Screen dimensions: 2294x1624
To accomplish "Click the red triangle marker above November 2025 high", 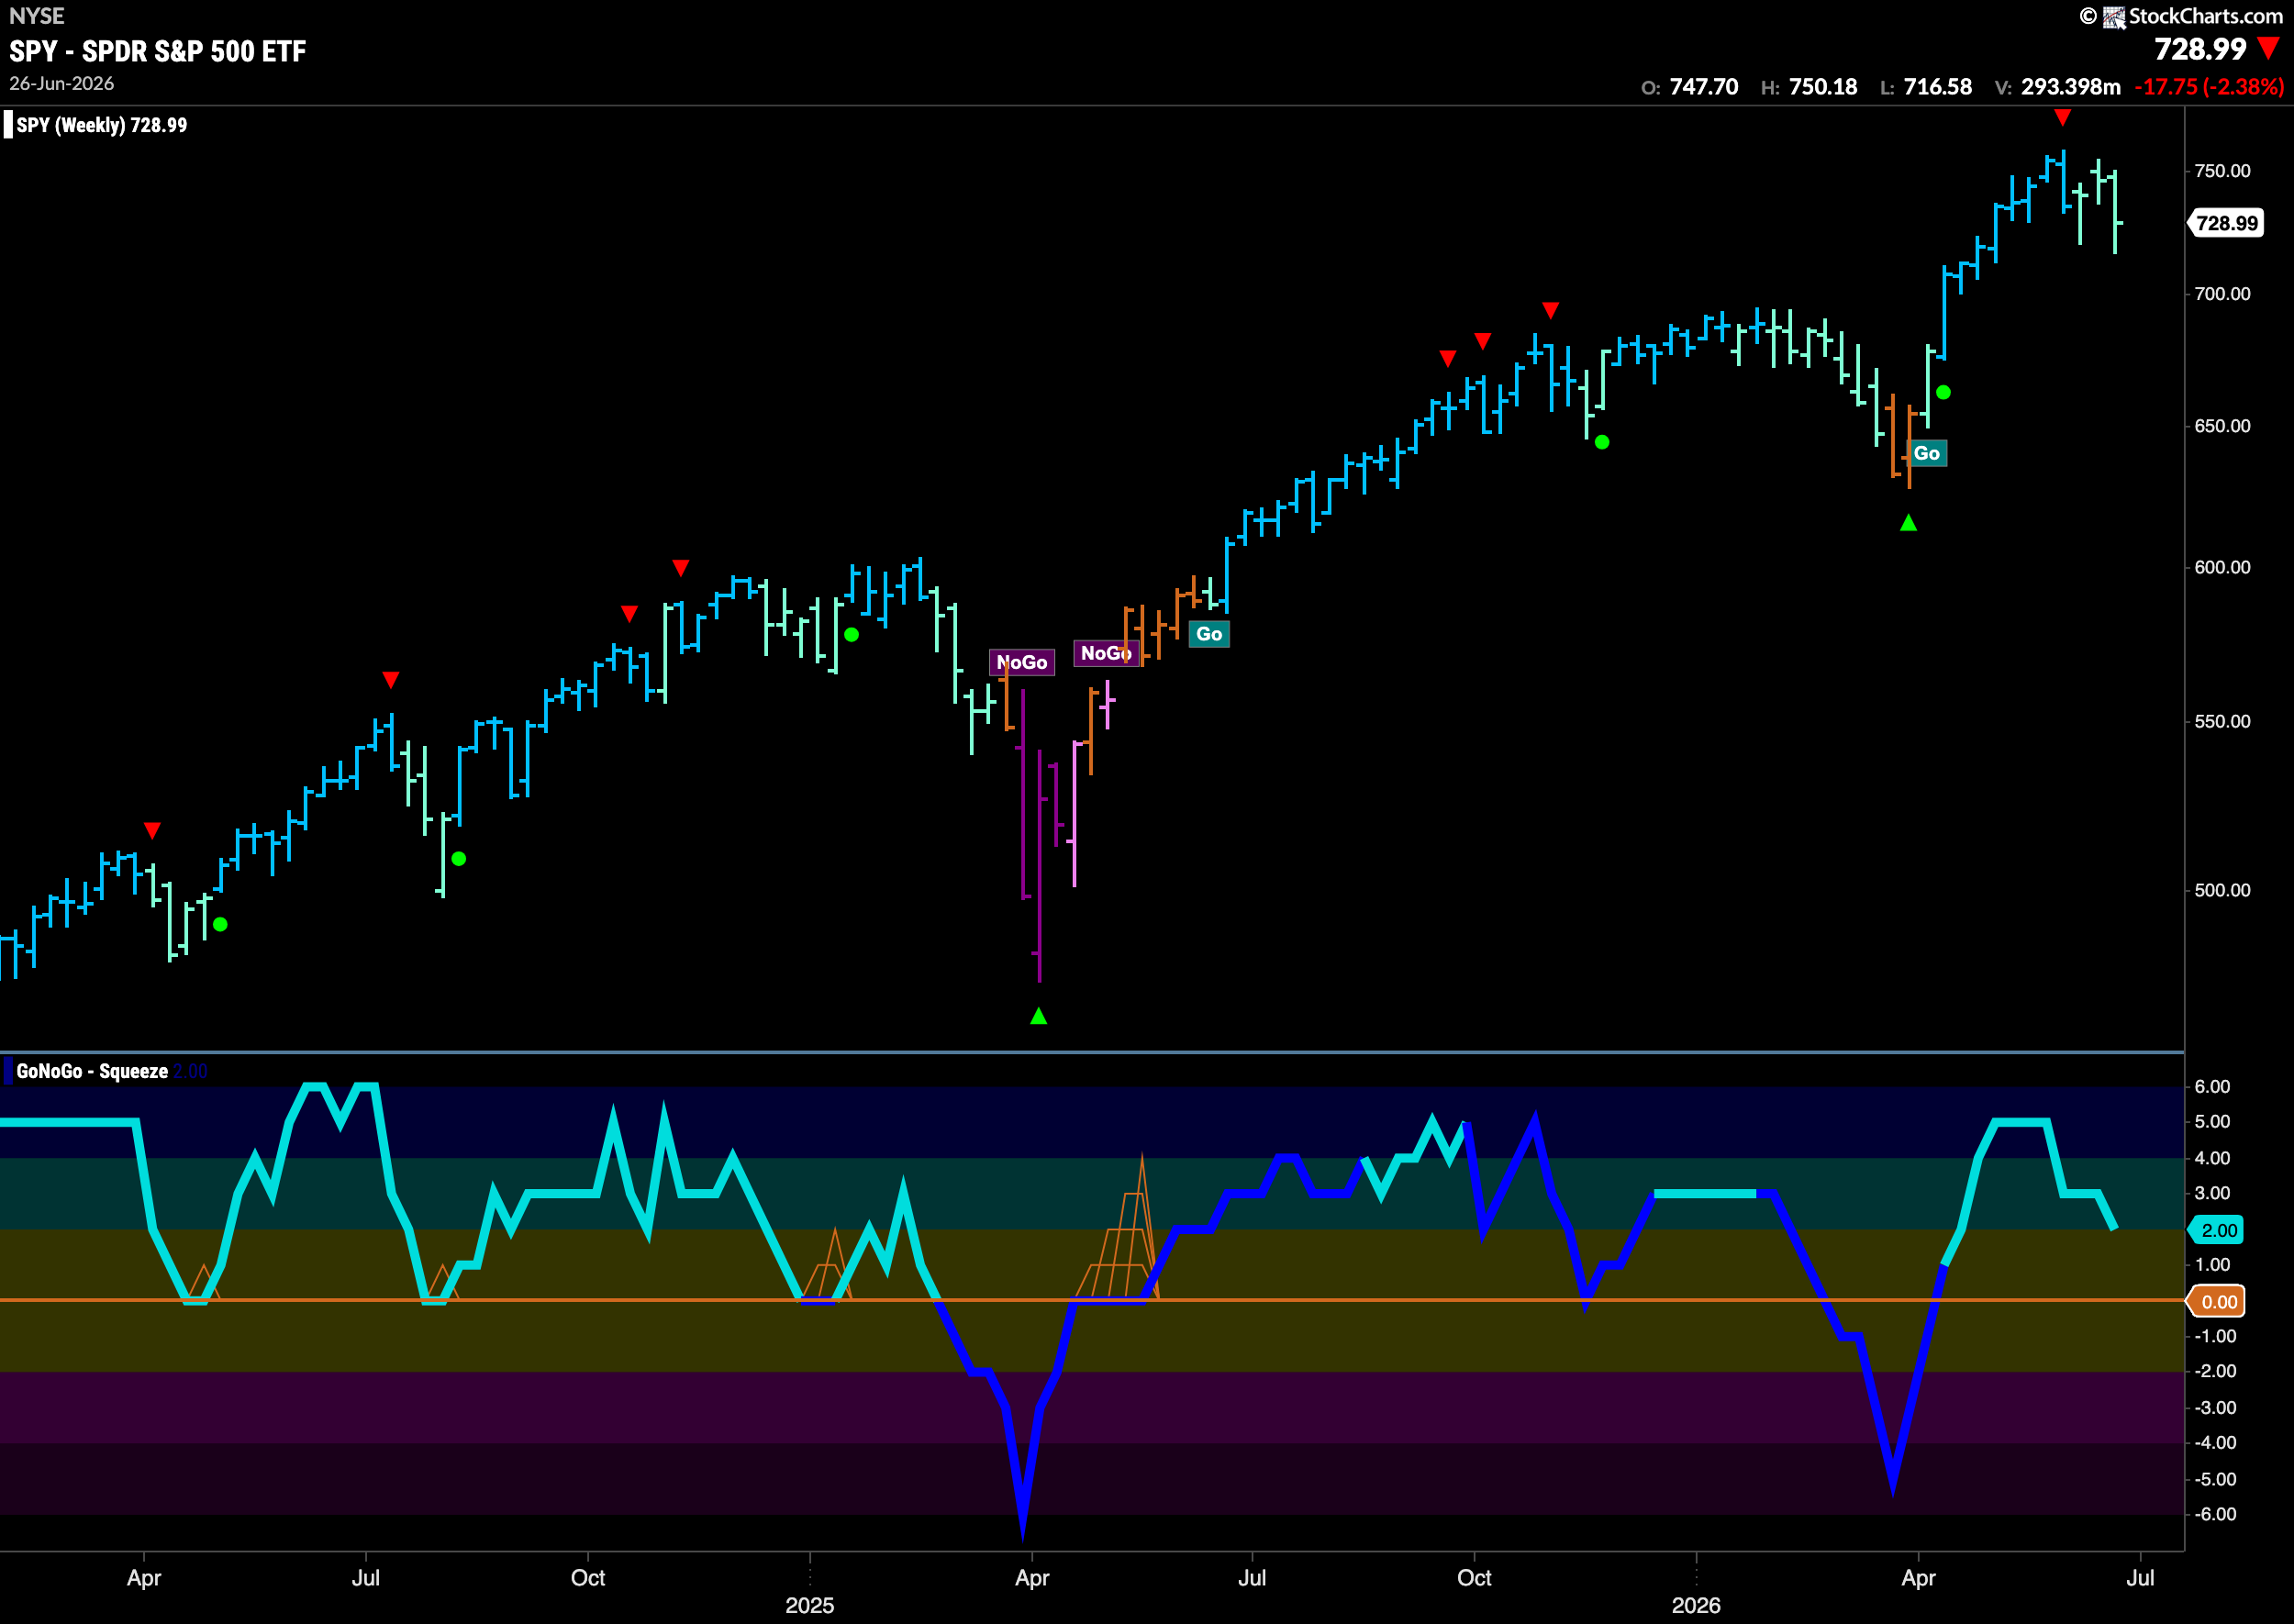I will 1550,310.
